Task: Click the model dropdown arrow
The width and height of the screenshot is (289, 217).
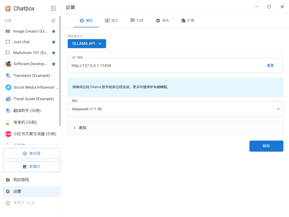Action: [278, 109]
